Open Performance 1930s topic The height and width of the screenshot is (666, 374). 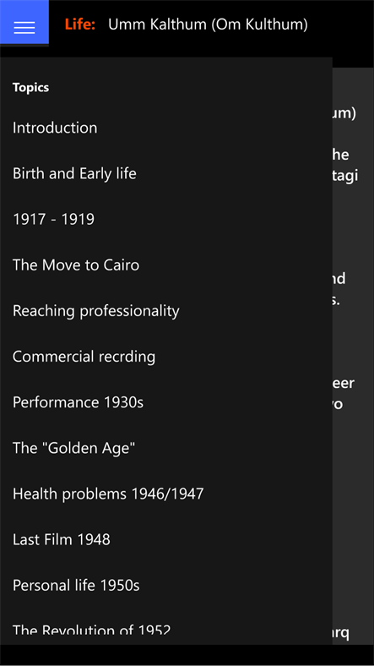tap(78, 402)
